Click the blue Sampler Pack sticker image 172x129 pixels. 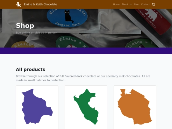(67, 18)
